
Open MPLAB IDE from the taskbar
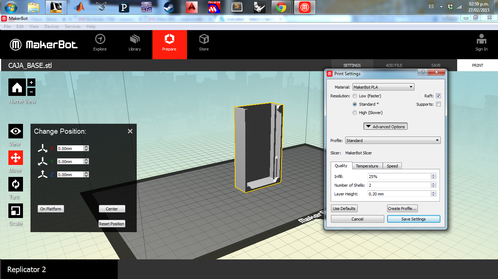click(x=214, y=7)
